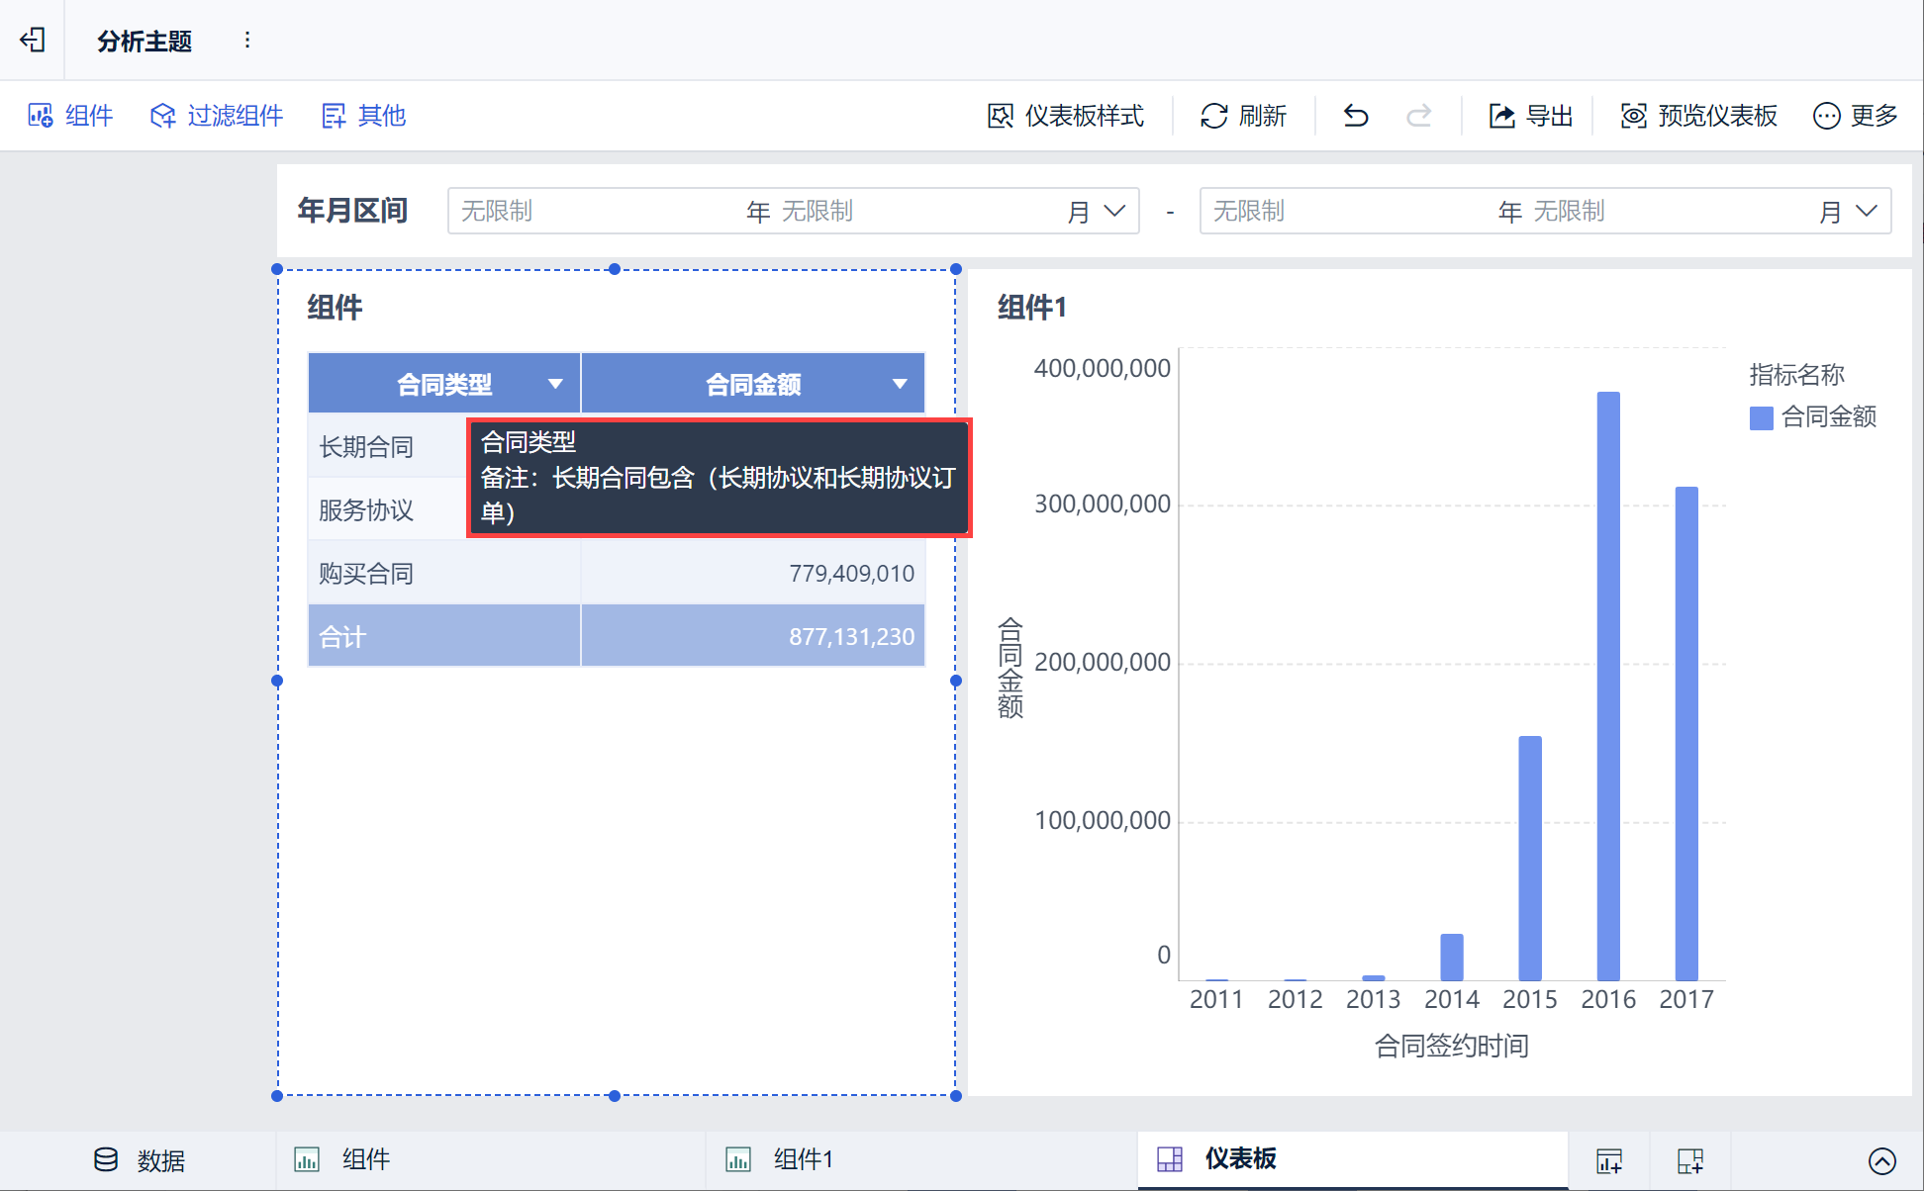Click the exit back arrow icon
Viewport: 1924px width, 1191px height.
click(x=33, y=41)
